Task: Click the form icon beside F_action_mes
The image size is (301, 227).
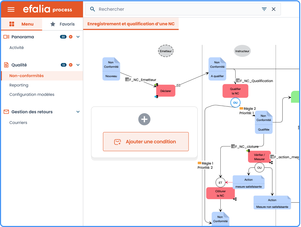Action: pos(272,157)
